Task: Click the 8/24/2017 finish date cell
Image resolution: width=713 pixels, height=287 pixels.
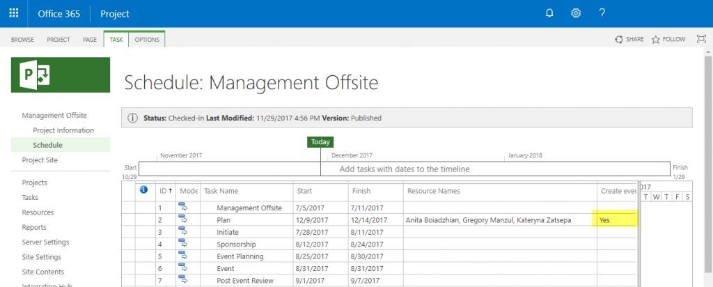Action: [375, 245]
